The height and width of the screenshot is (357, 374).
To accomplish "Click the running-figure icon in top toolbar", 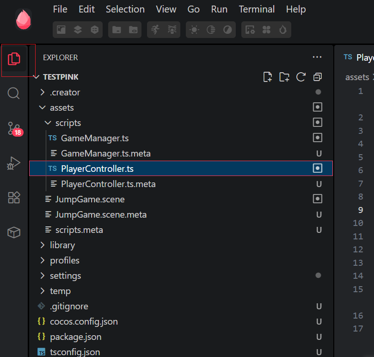I will (x=155, y=30).
